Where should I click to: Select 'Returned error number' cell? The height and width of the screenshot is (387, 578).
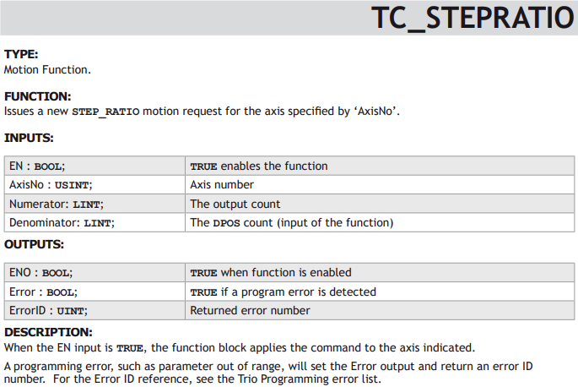380,311
